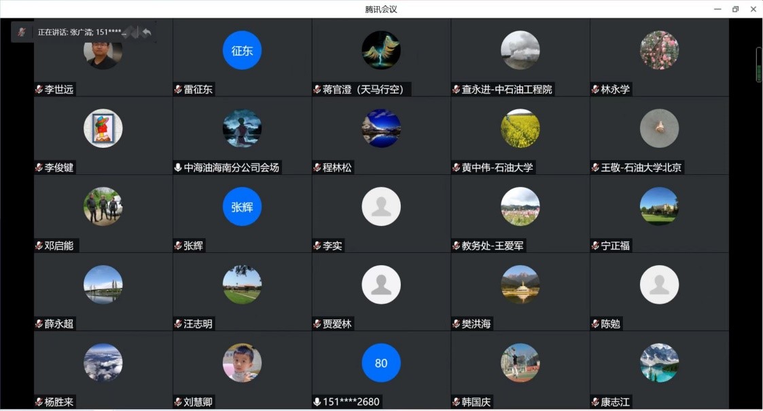Select the 蒋官澄 (天马行空) name label

click(367, 90)
